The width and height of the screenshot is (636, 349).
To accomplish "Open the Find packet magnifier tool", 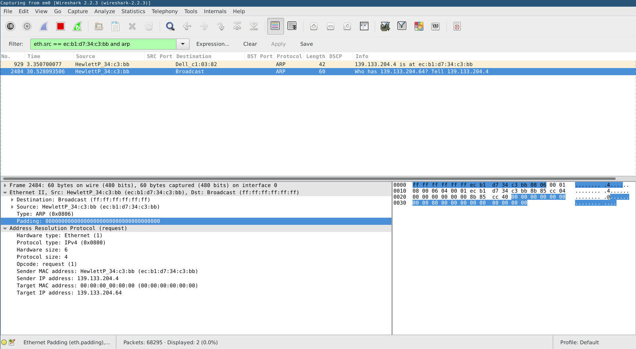I will point(170,27).
